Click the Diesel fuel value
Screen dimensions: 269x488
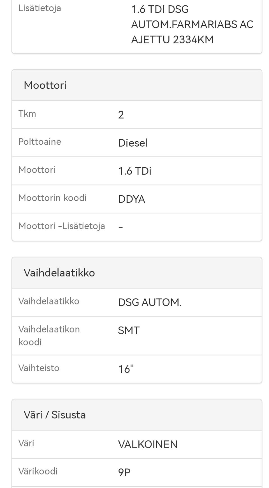(133, 143)
